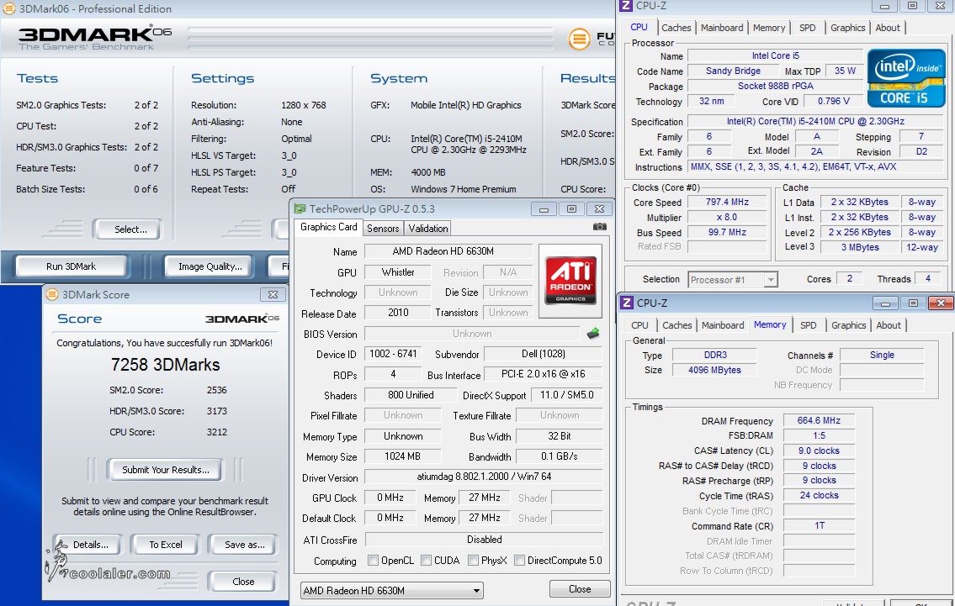The image size is (955, 606).
Task: Enable the CUDA checkbox
Action: (427, 561)
